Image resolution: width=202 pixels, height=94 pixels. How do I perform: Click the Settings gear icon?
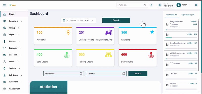tap(5, 68)
